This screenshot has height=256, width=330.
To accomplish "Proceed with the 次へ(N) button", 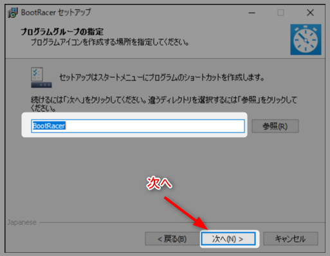I will coord(228,239).
